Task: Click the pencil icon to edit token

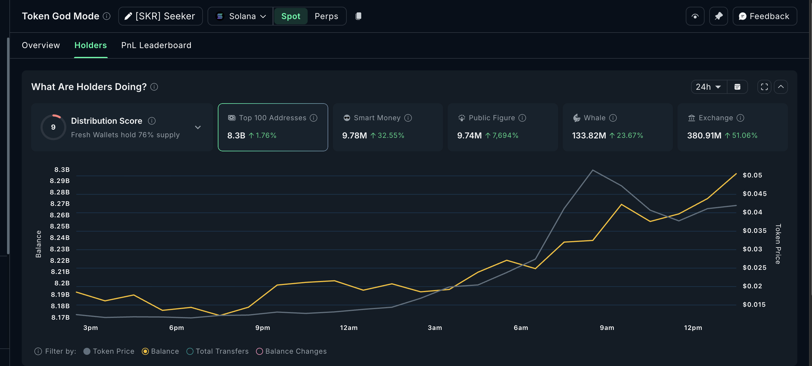Action: pos(128,16)
